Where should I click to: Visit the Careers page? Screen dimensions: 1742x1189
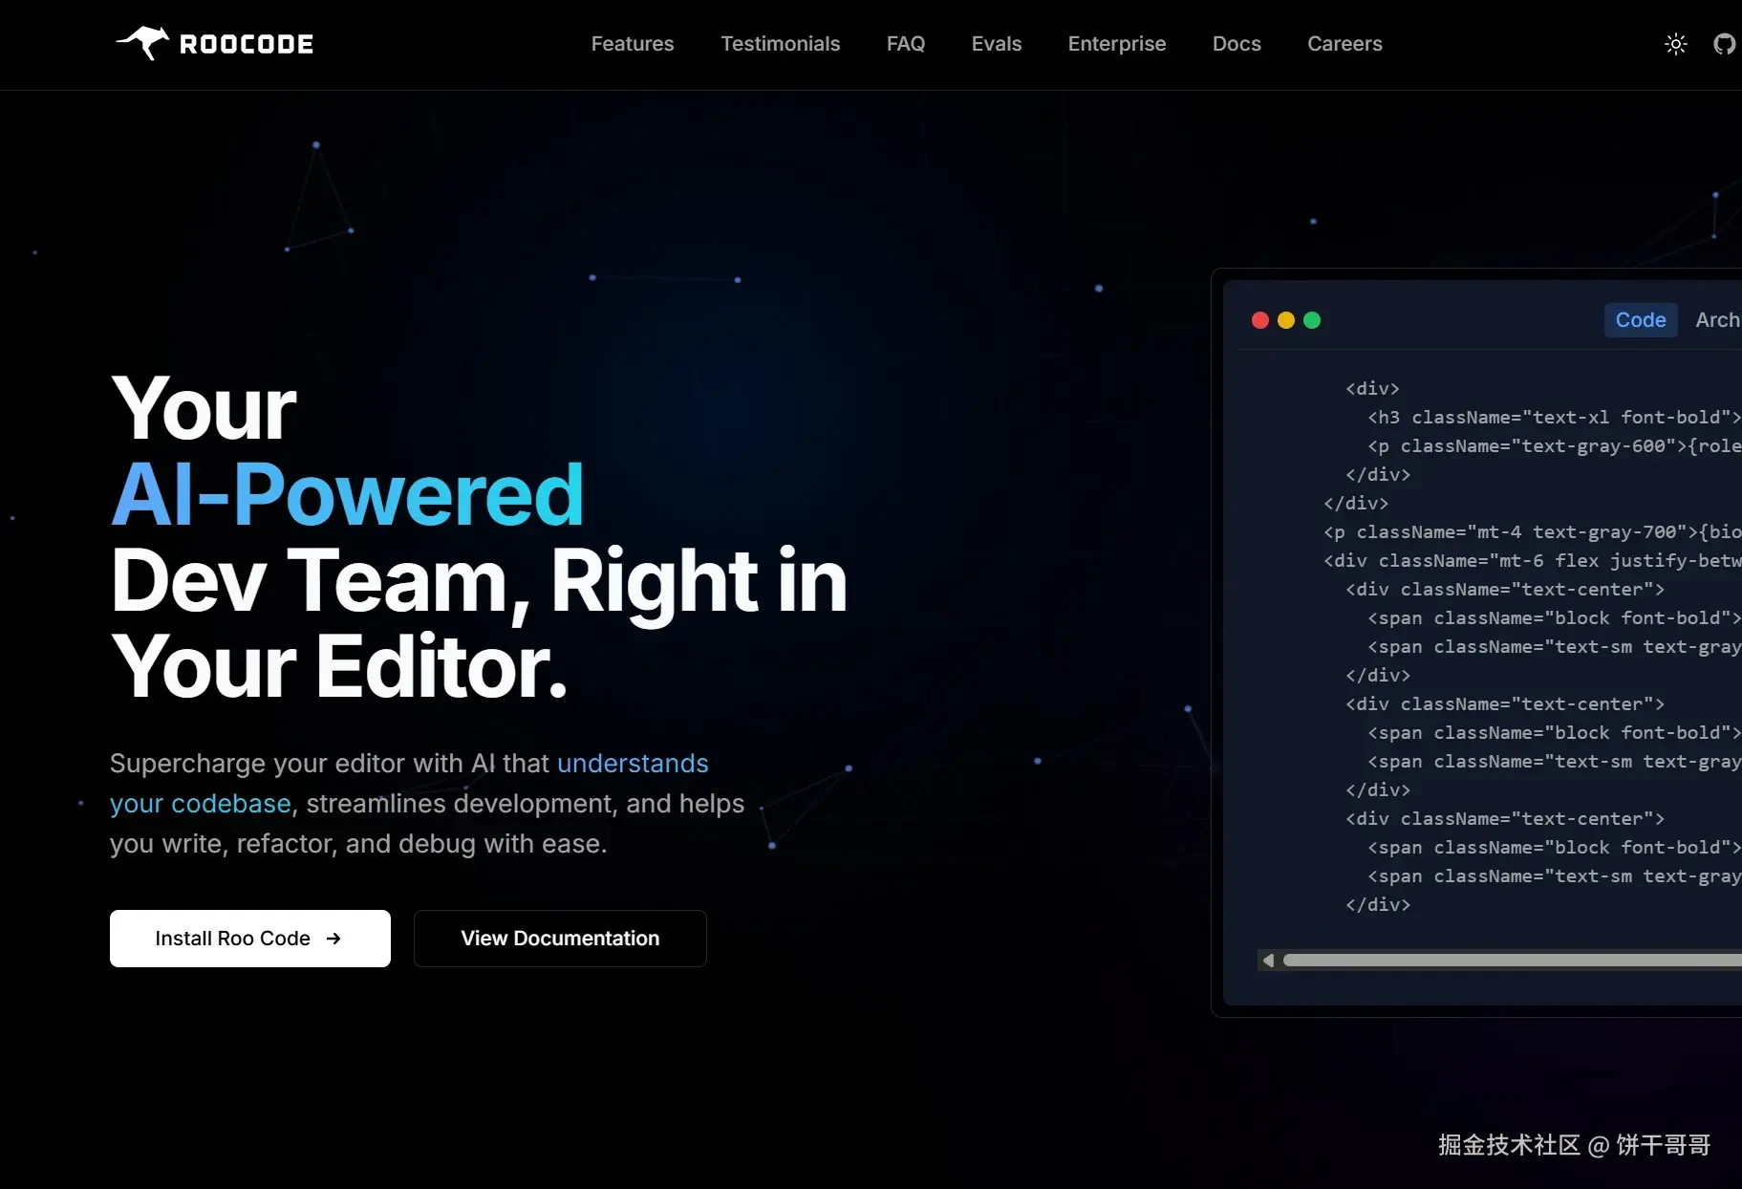[1344, 44]
